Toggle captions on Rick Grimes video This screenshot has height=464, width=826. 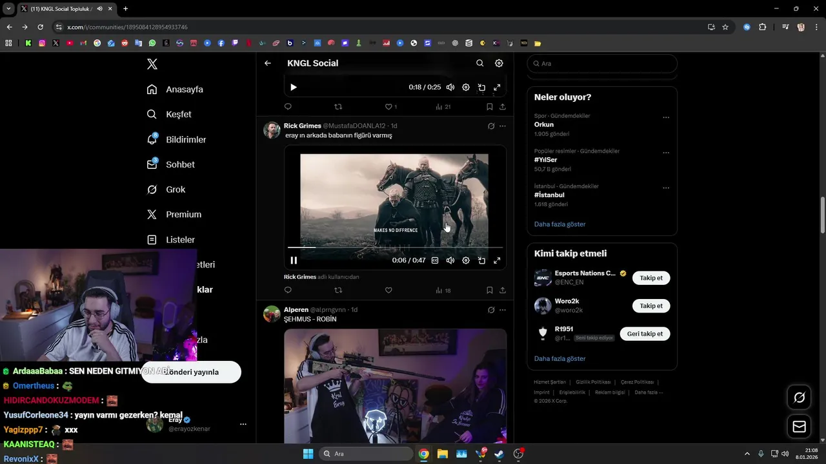click(x=435, y=260)
